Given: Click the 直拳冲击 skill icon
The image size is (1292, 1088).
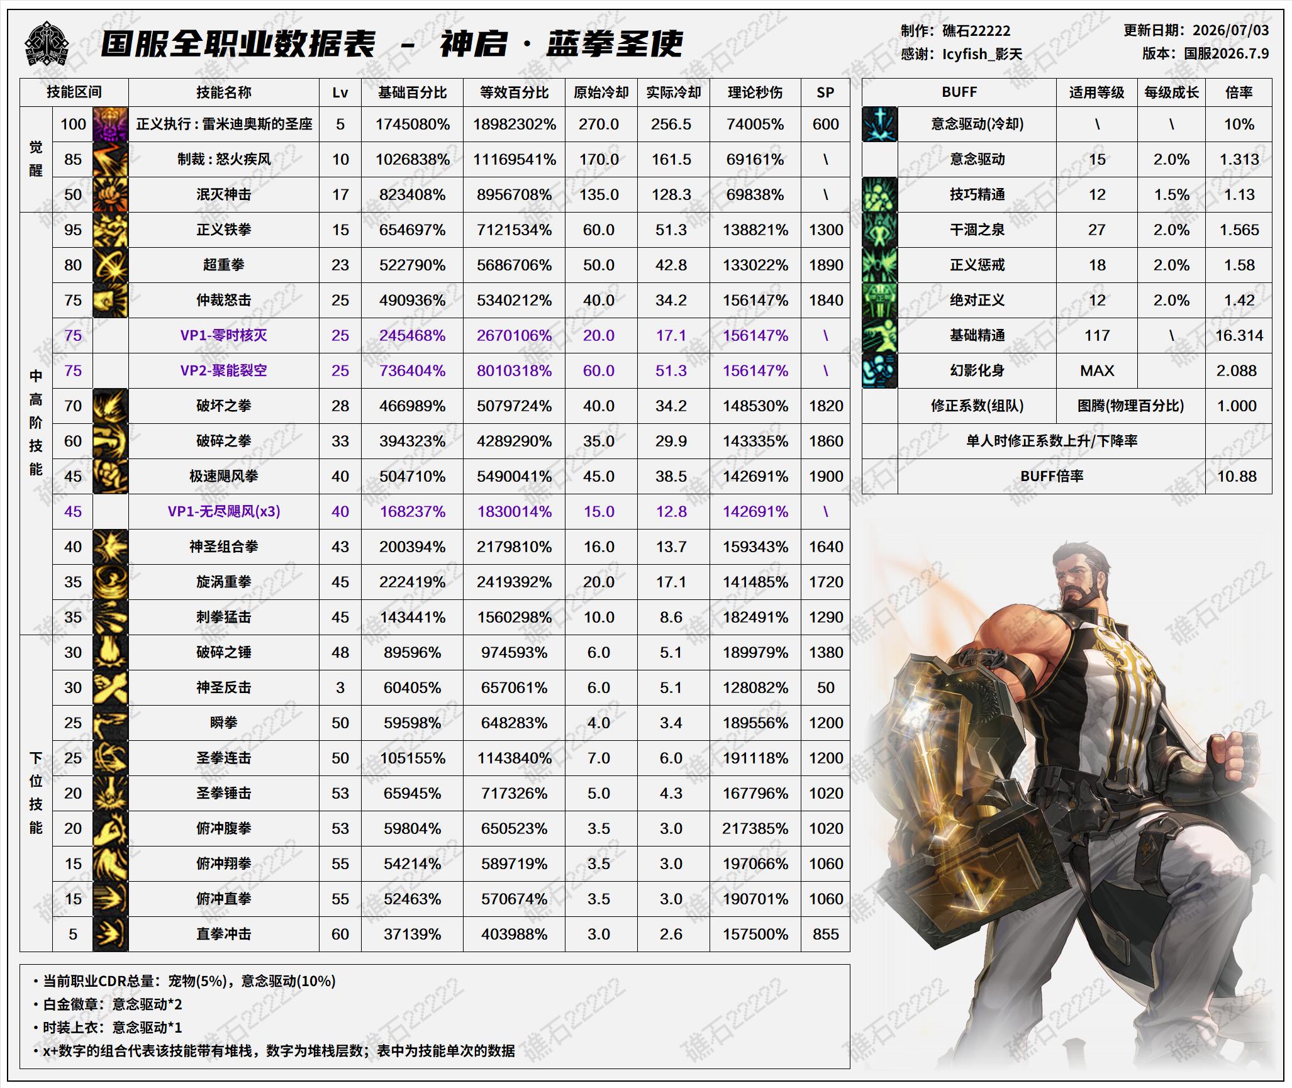Looking at the screenshot, I should coord(110,934).
